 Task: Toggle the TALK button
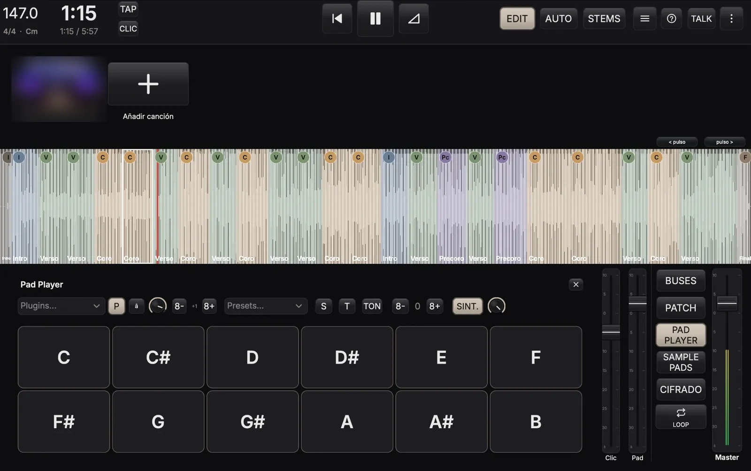pos(701,19)
